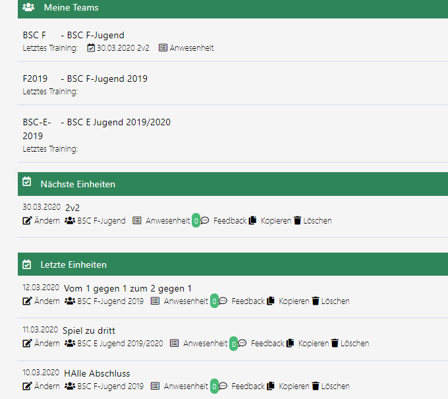
Task: Click the feedback speech bubble for HAlle Abschluss
Action: pyautogui.click(x=223, y=386)
